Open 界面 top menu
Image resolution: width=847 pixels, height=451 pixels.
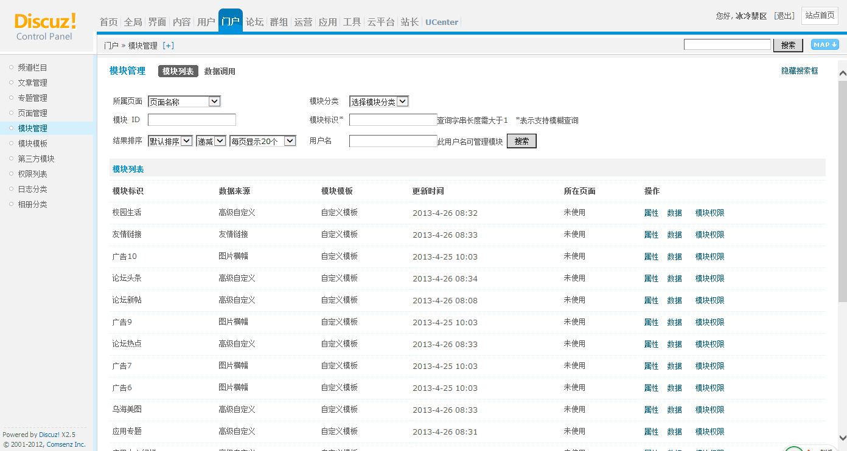[157, 22]
